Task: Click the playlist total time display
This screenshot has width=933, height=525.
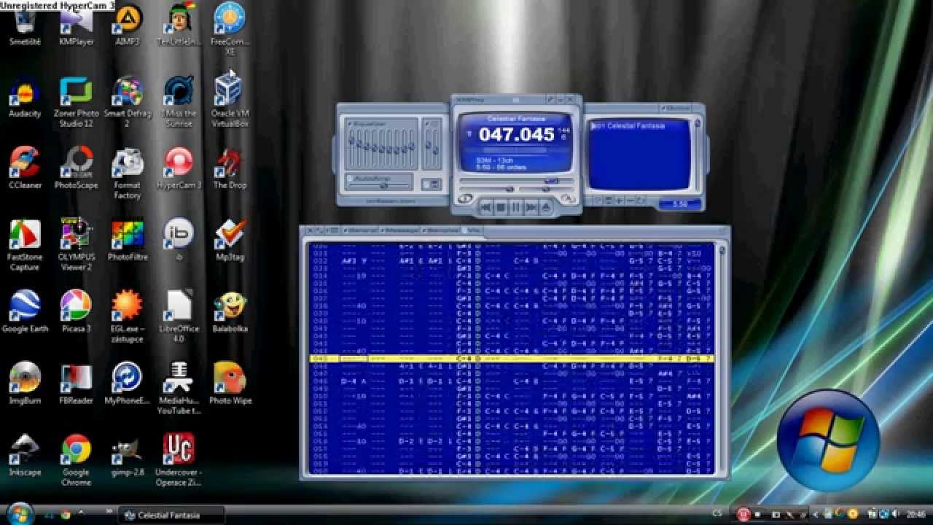Action: 679,203
